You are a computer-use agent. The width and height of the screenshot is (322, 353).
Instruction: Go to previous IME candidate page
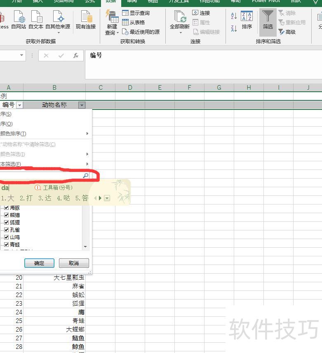pos(95,198)
